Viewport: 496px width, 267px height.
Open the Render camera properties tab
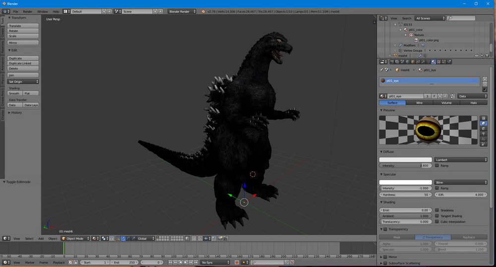tap(392, 62)
